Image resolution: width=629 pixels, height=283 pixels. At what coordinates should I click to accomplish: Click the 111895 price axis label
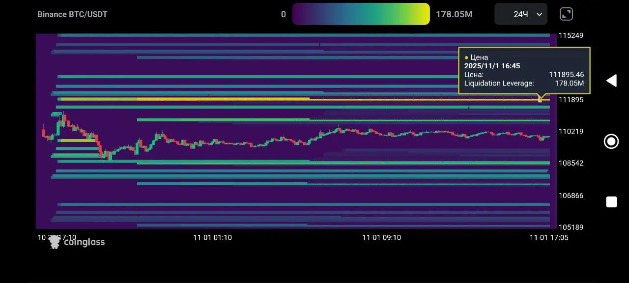[x=571, y=100]
